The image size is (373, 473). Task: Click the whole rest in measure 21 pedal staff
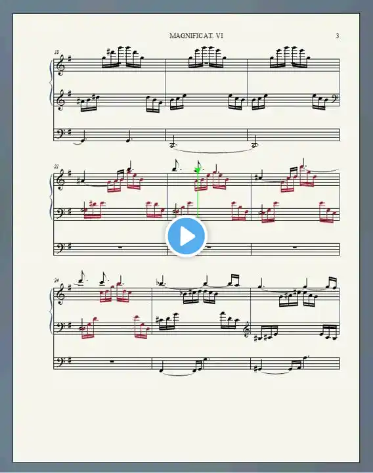[x=121, y=248]
